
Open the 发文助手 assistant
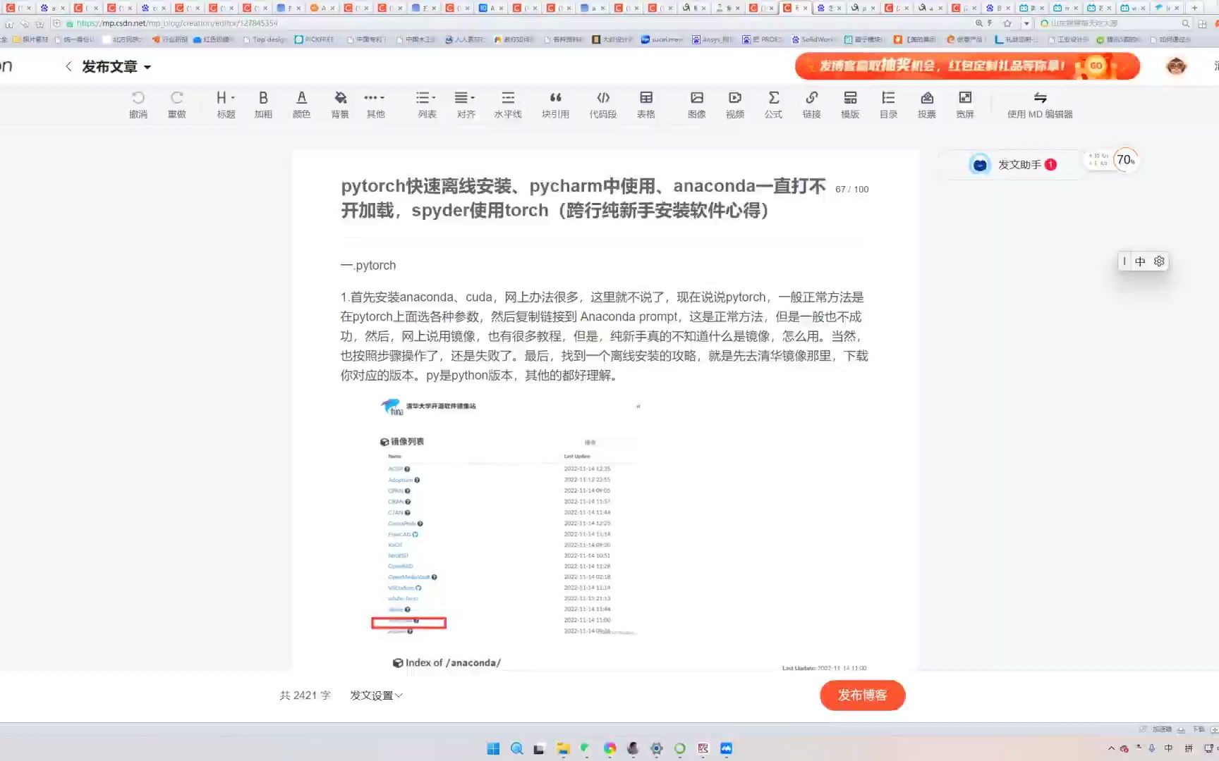[1013, 164]
